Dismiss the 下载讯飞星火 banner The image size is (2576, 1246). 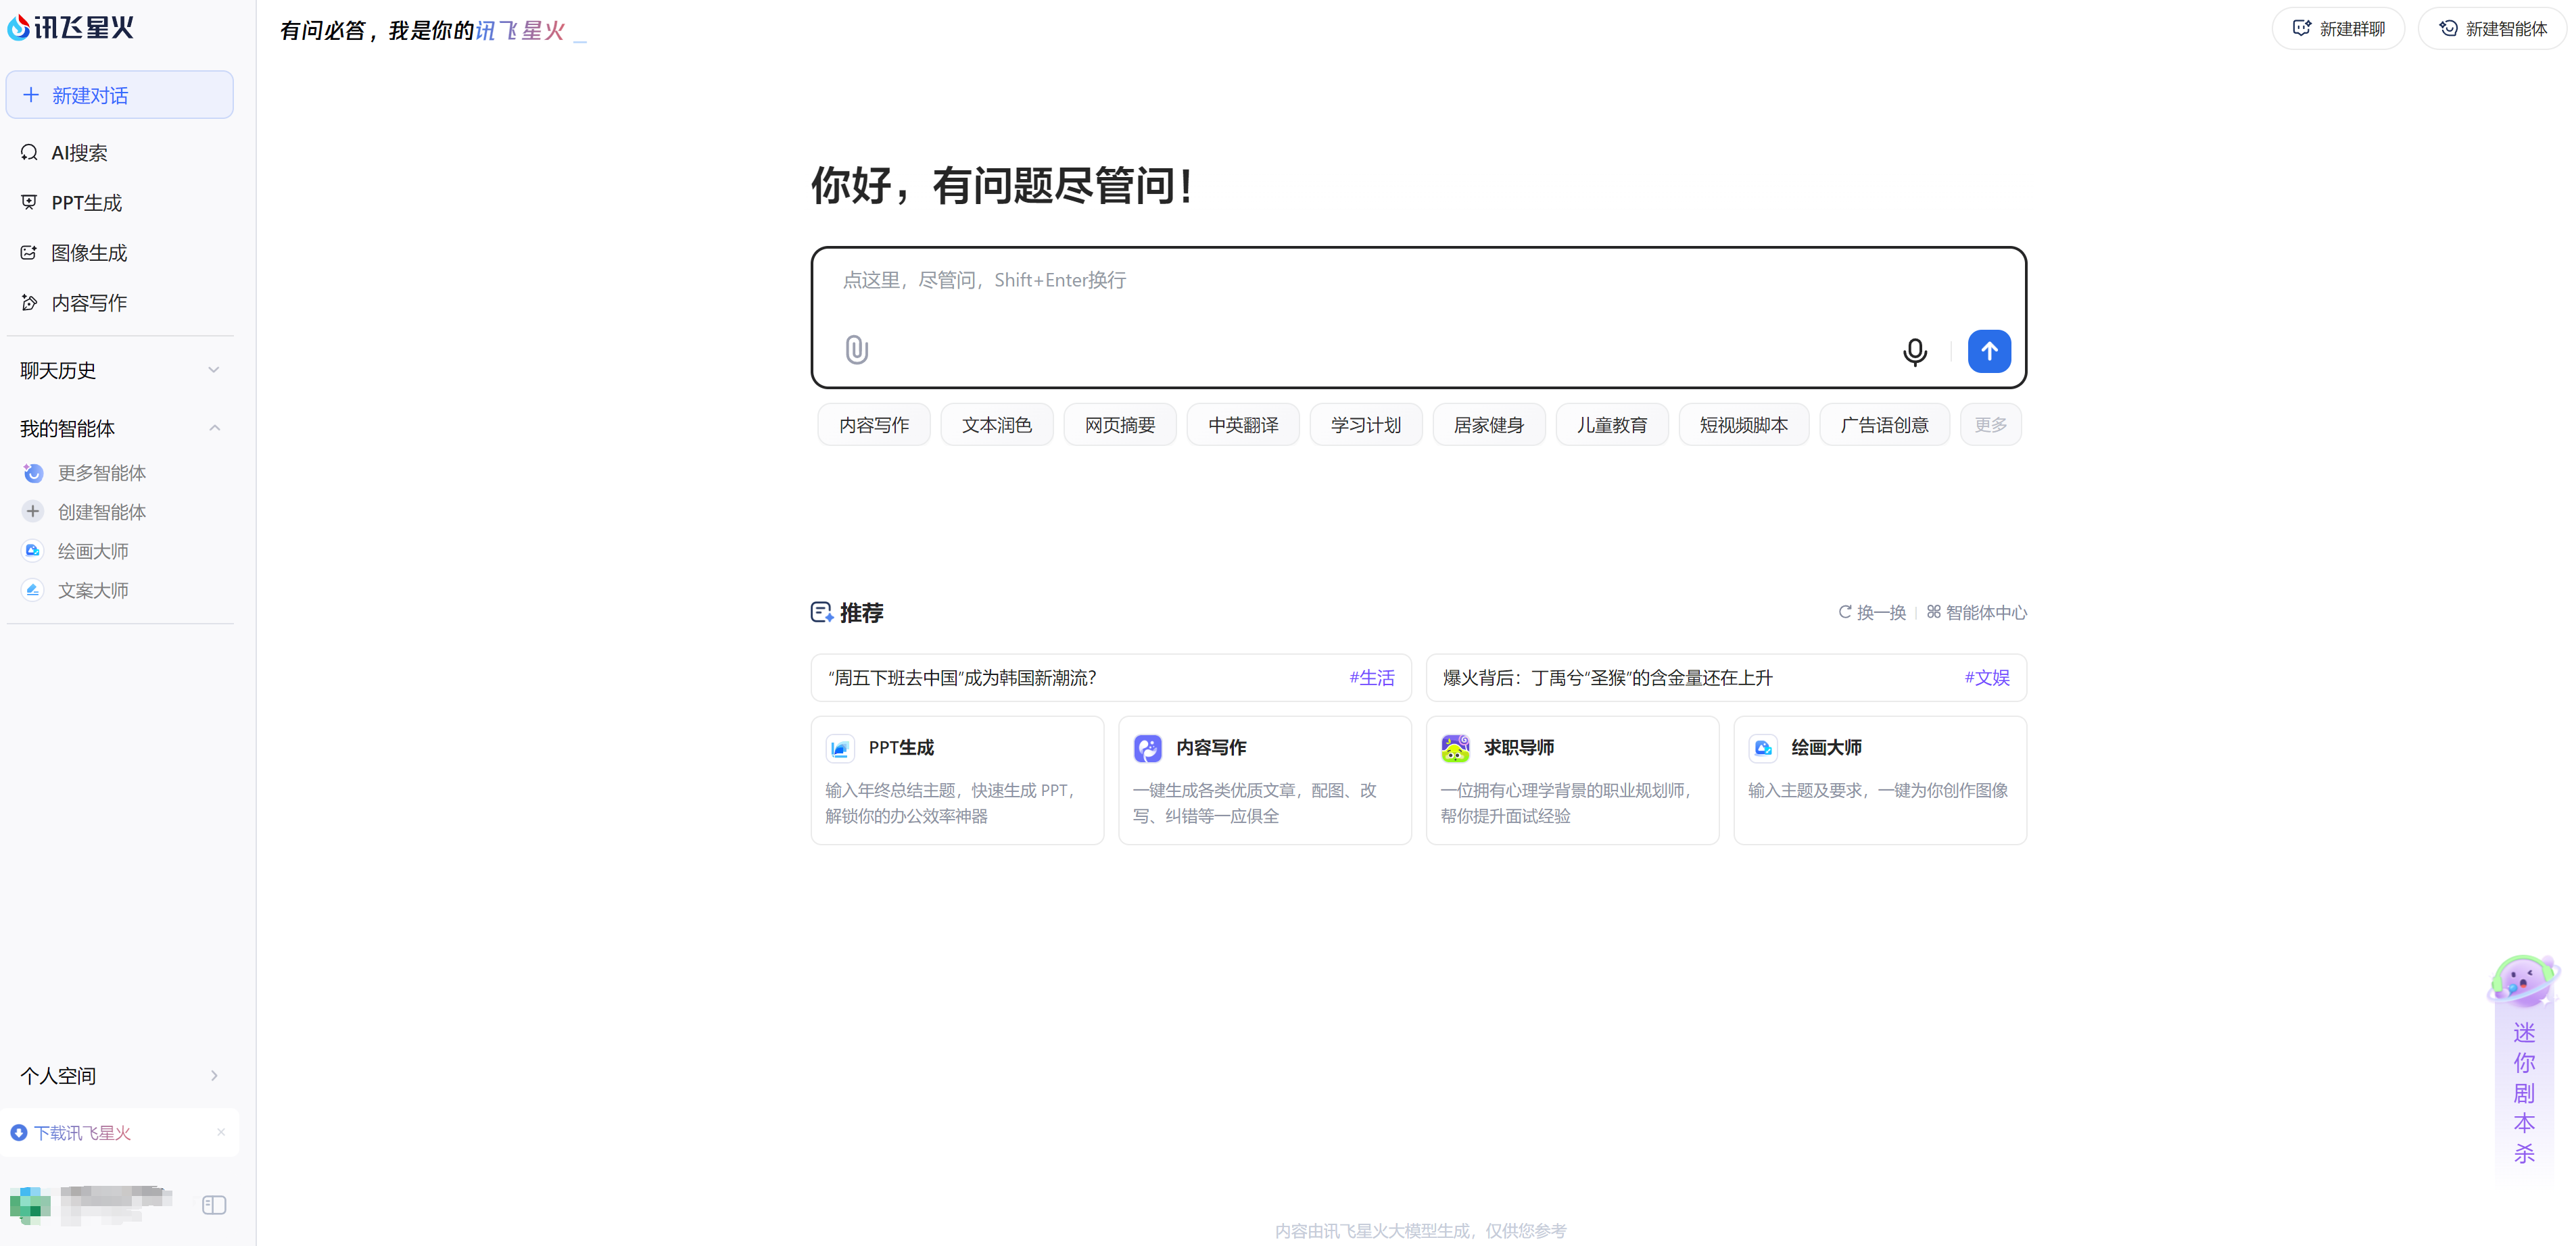coord(221,1132)
